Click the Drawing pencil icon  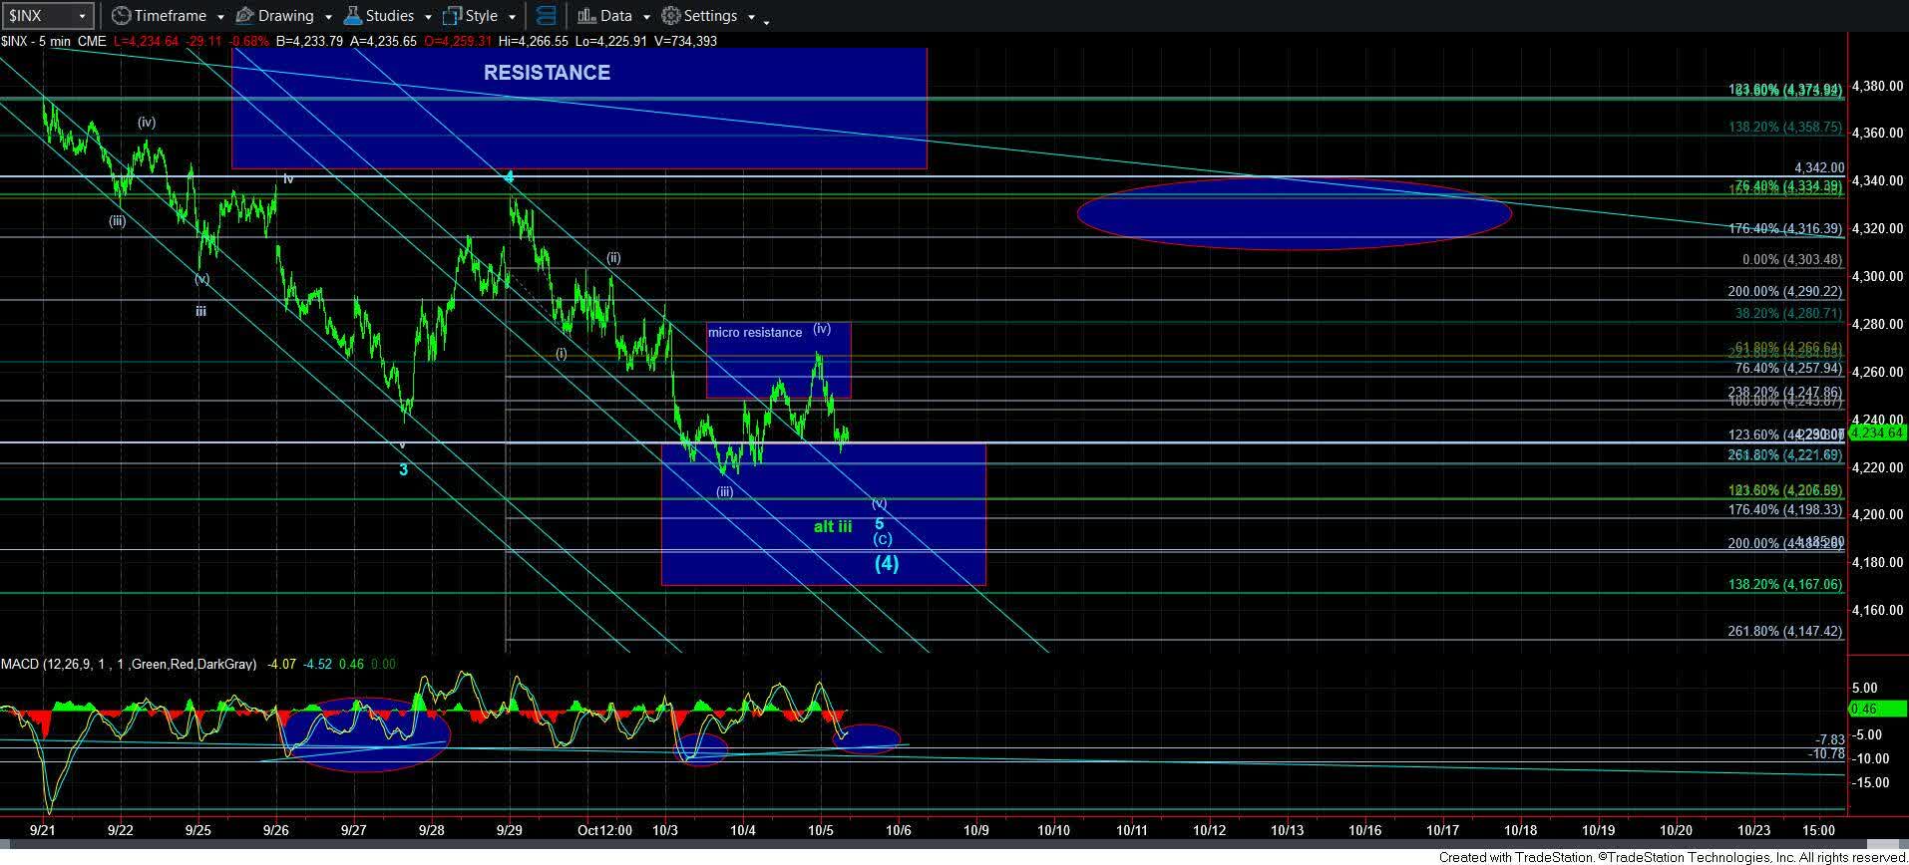(x=244, y=16)
